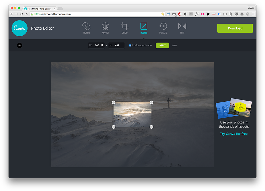
Task: Select the Rotate tool
Action: coord(163,28)
